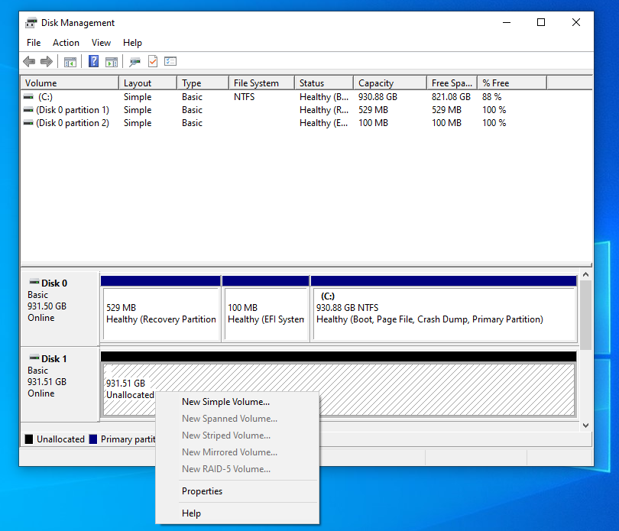
Task: Click the NTFS file system cell
Action: coord(244,97)
